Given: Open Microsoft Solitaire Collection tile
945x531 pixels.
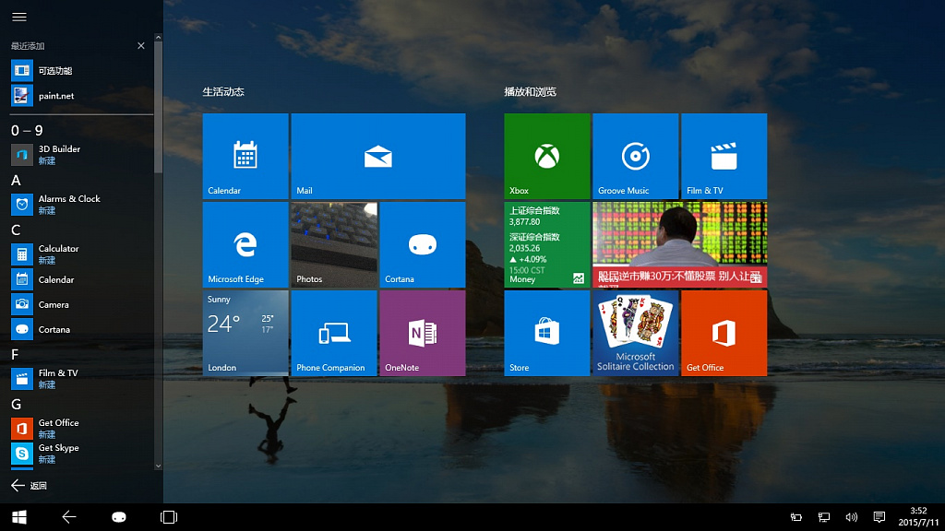Looking at the screenshot, I should 635,333.
